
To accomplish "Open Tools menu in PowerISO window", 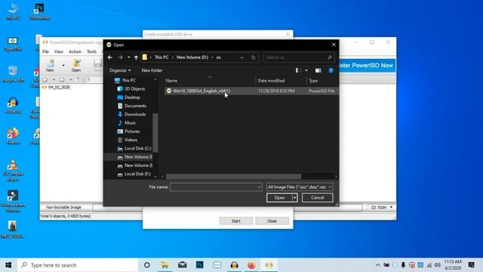I will pyautogui.click(x=91, y=51).
